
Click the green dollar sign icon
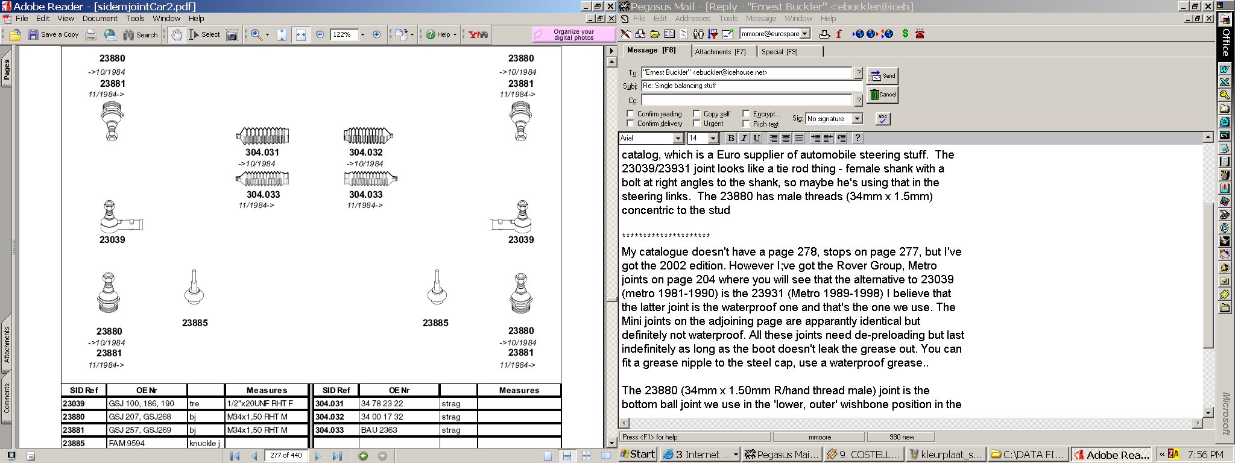tap(905, 34)
